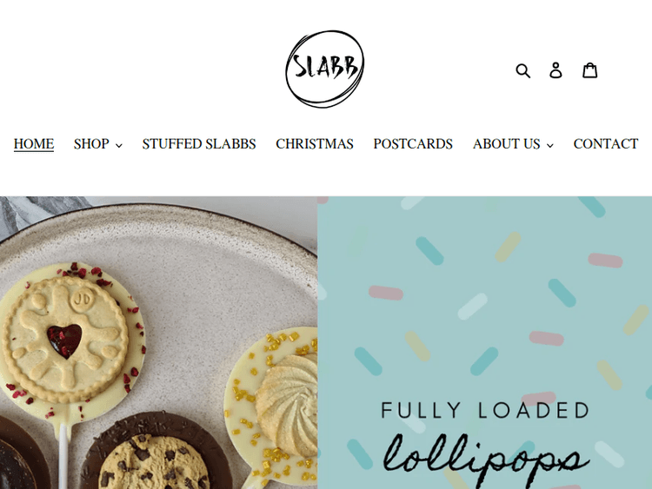Expand the chevron beside ABOUT US
Viewport: 652px width, 489px height.
(549, 145)
